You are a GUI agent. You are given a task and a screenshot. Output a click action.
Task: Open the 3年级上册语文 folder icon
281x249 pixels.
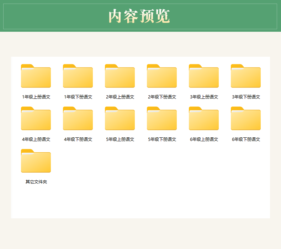[x=204, y=76]
